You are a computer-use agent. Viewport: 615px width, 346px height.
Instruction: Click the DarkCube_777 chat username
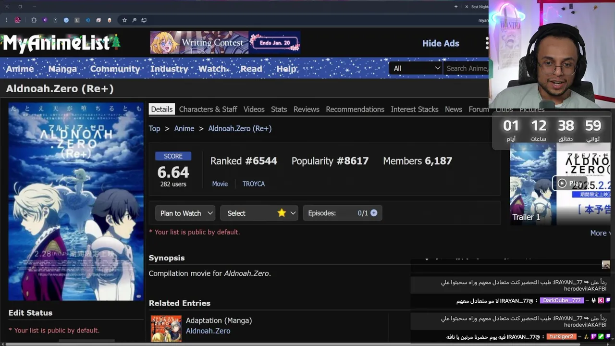tap(562, 300)
